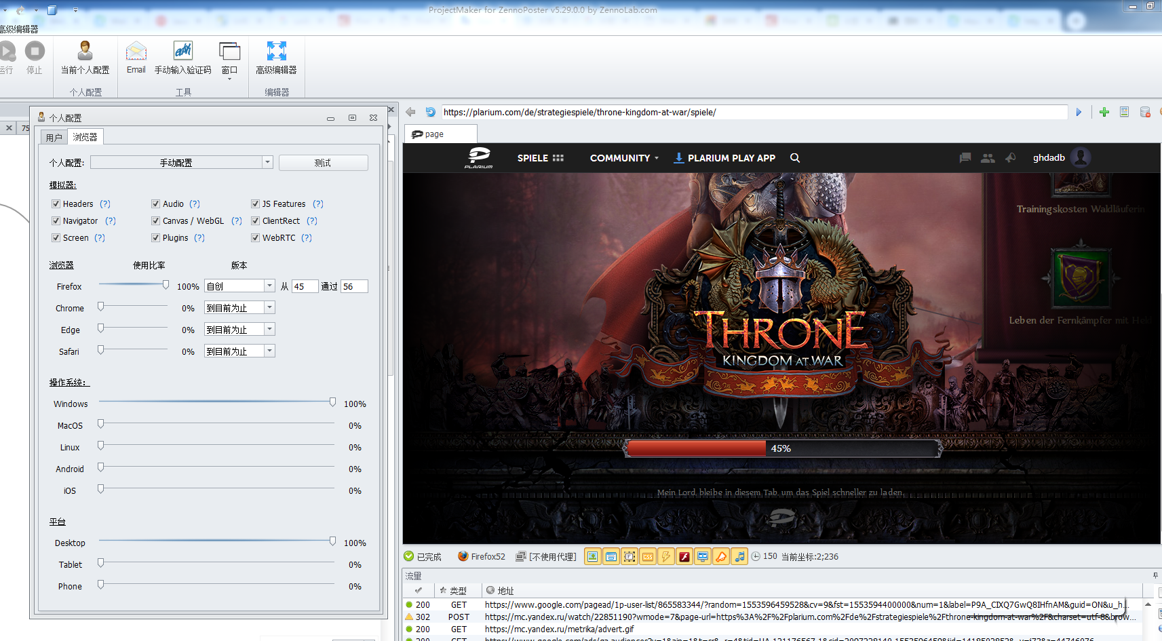Click the Firefox52 browser indicator

[x=482, y=556]
